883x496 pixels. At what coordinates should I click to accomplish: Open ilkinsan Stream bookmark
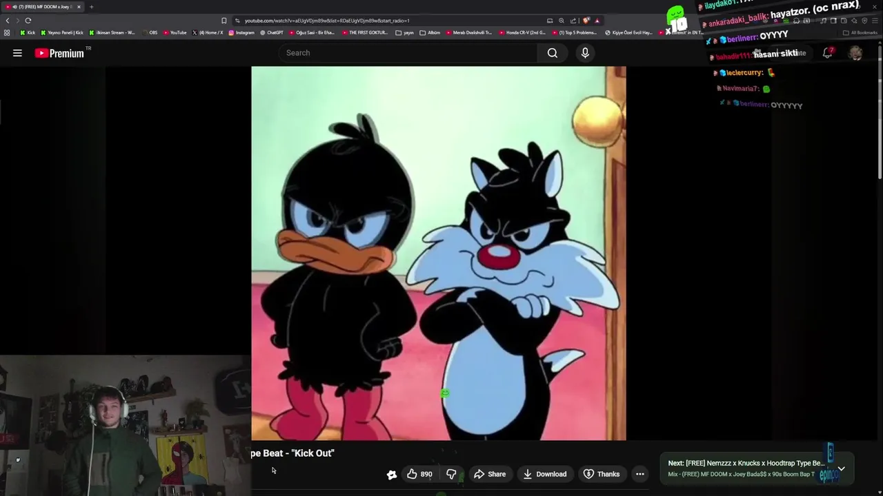click(112, 32)
